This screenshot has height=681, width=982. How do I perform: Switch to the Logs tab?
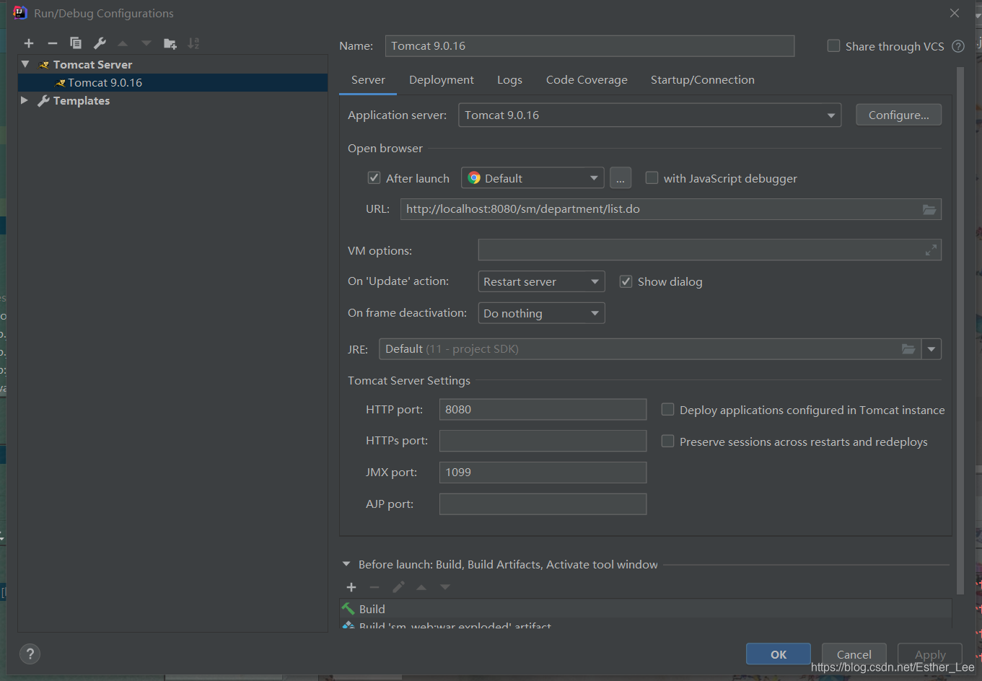[x=509, y=80]
